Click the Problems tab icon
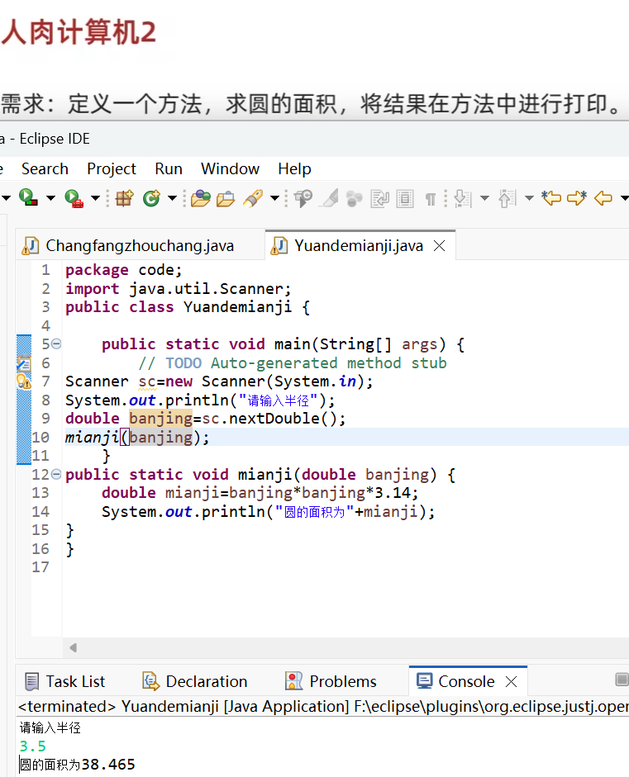 (x=293, y=681)
